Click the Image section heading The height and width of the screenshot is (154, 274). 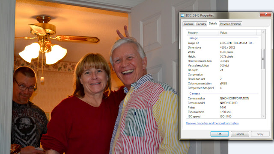pyautogui.click(x=194, y=38)
